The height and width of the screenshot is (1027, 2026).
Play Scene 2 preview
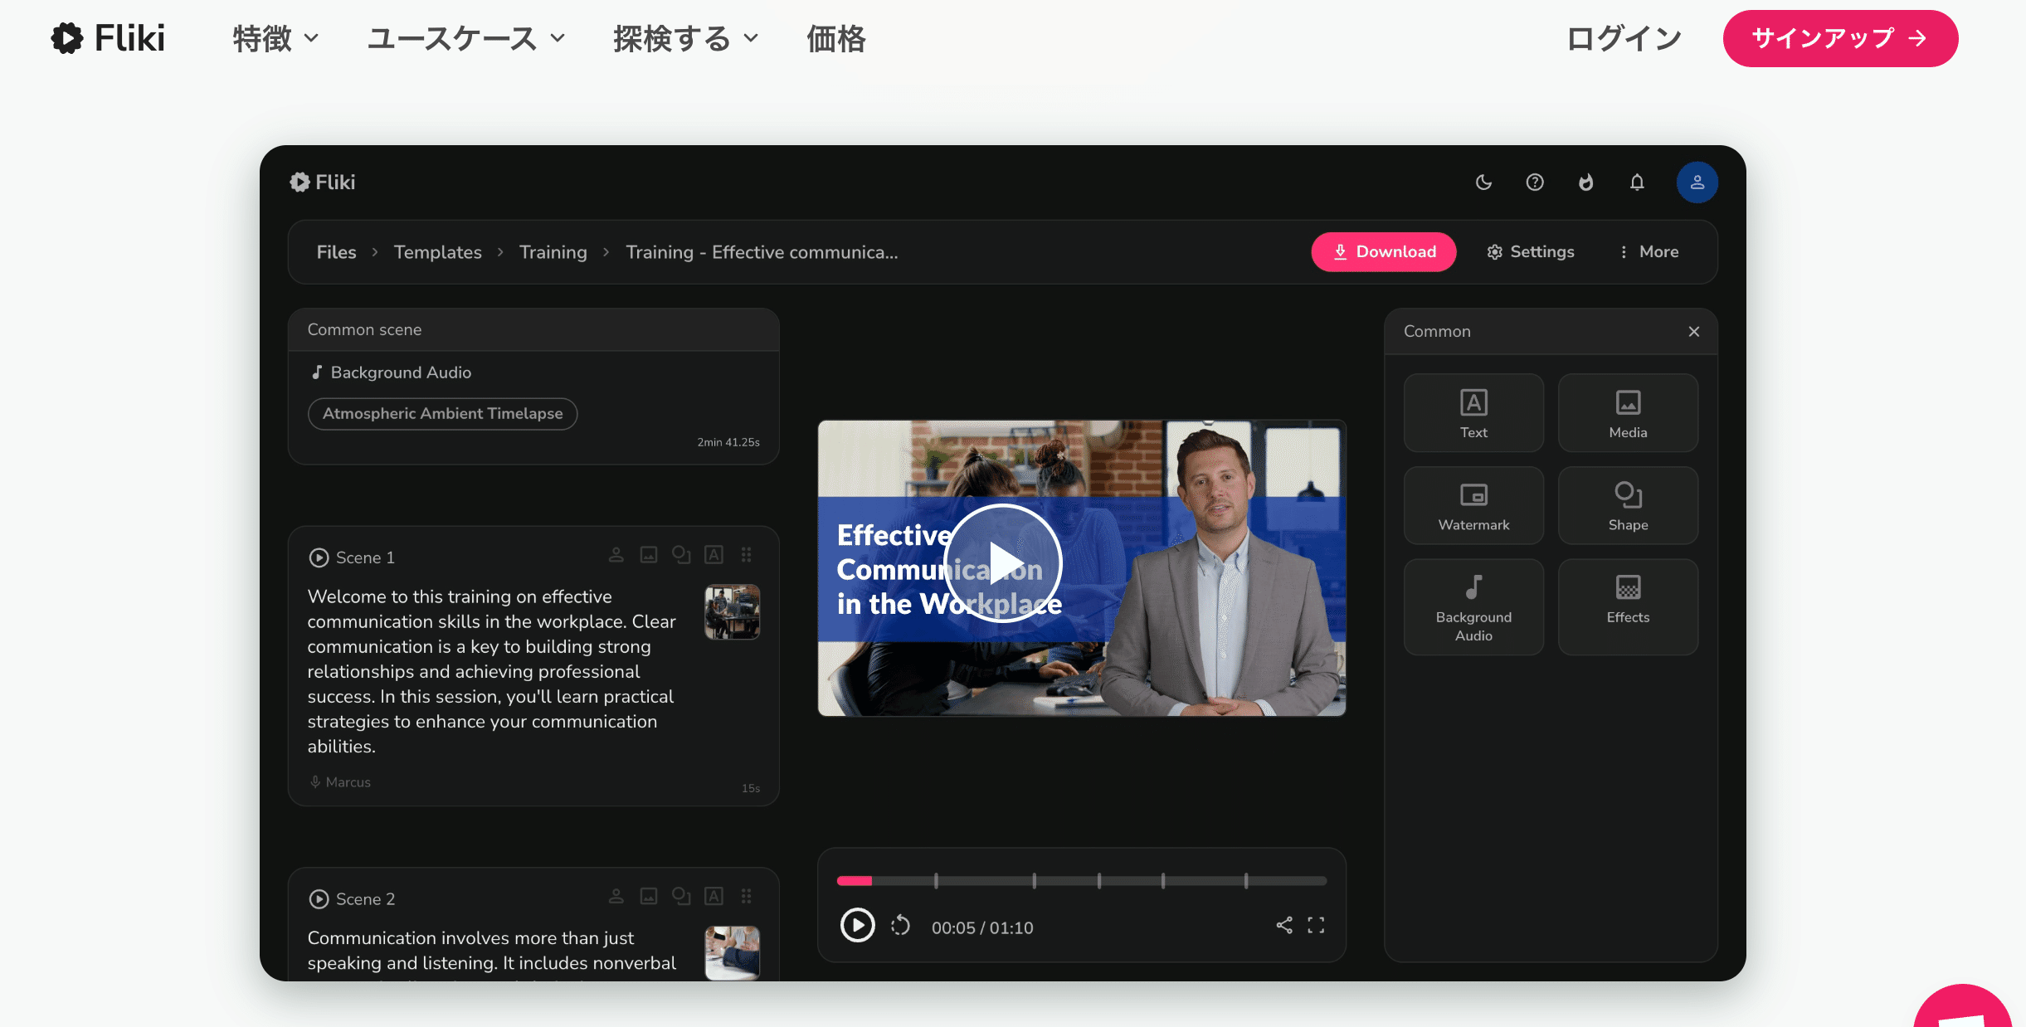(x=319, y=899)
